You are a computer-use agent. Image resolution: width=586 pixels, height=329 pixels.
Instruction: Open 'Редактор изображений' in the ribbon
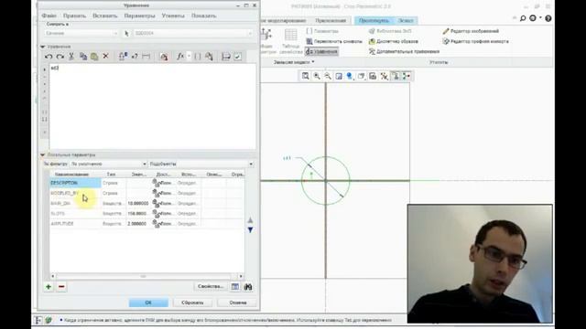coord(471,31)
